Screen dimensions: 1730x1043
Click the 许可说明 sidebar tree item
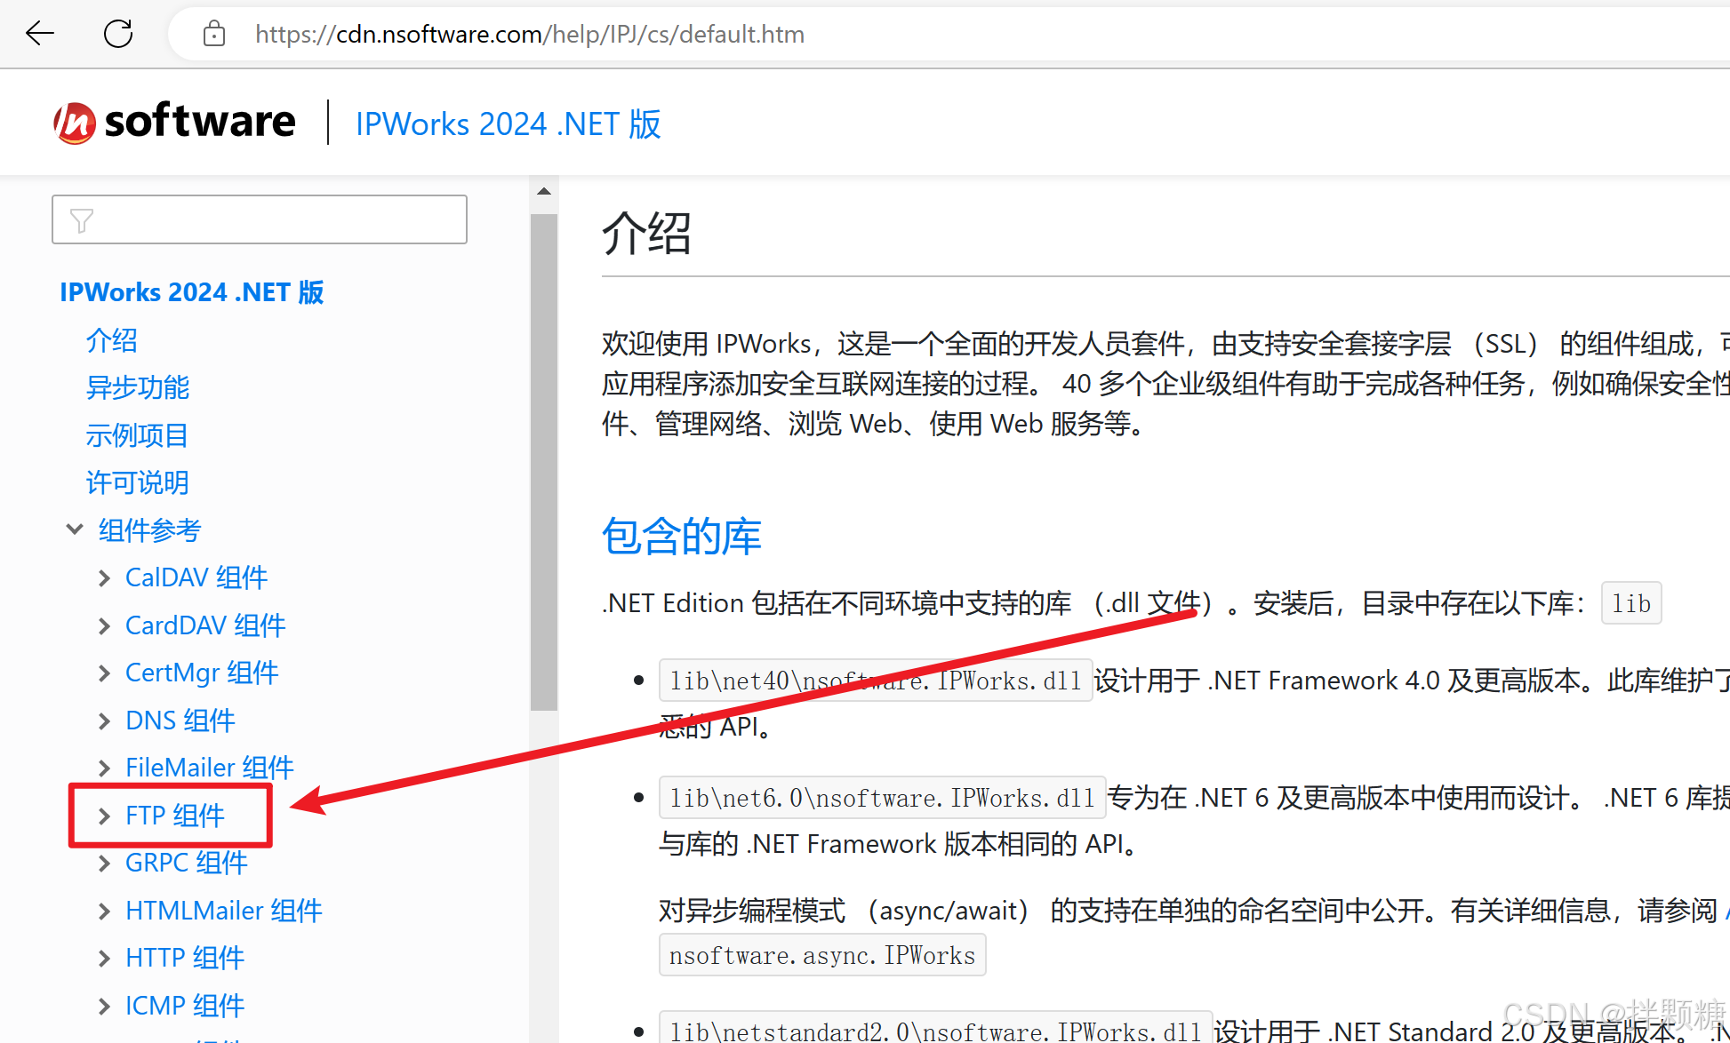click(135, 482)
